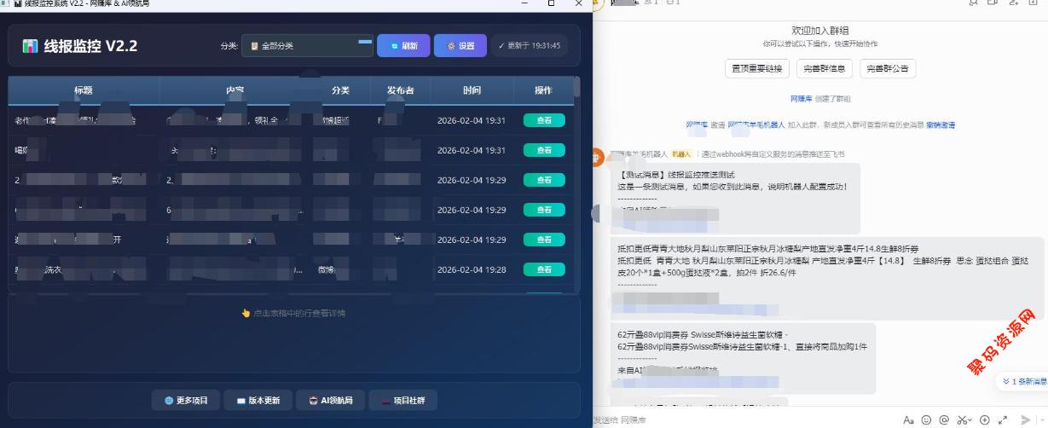The image size is (1048, 428).
Task: Click 查看 for the 19:28 entry
Action: 543,269
